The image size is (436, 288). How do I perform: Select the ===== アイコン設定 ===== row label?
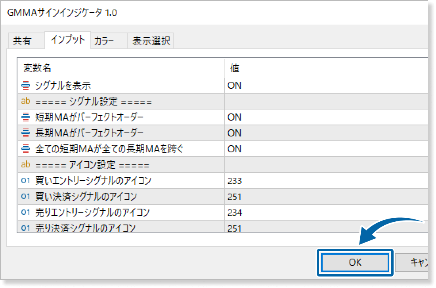[x=92, y=165]
